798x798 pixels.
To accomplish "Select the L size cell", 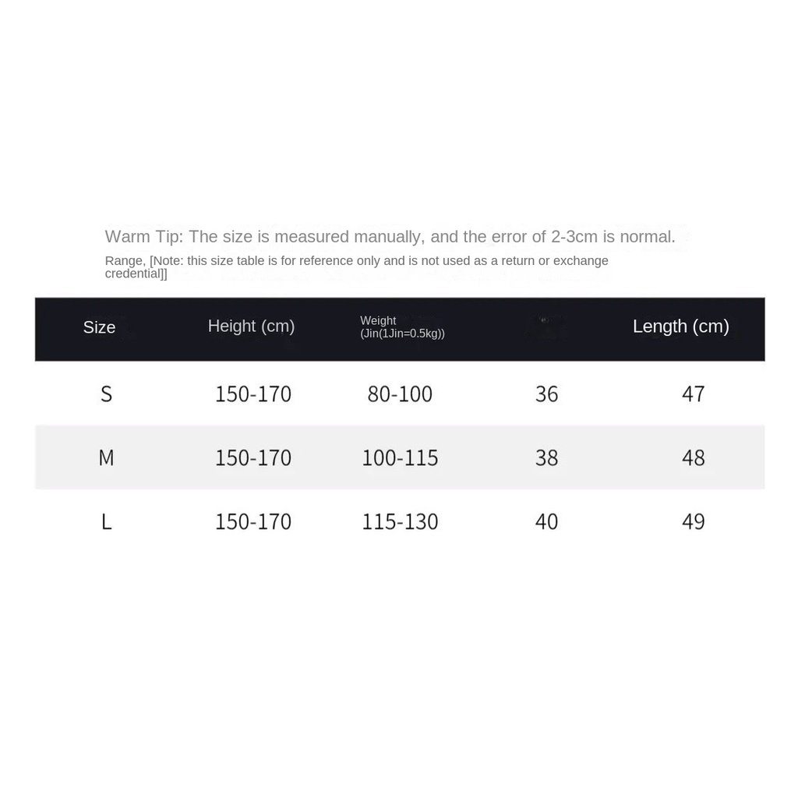I will 106,521.
